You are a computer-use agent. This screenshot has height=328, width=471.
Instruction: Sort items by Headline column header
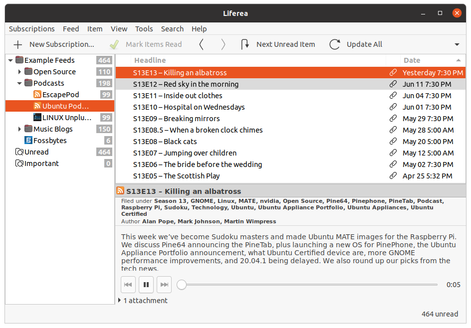click(258, 60)
